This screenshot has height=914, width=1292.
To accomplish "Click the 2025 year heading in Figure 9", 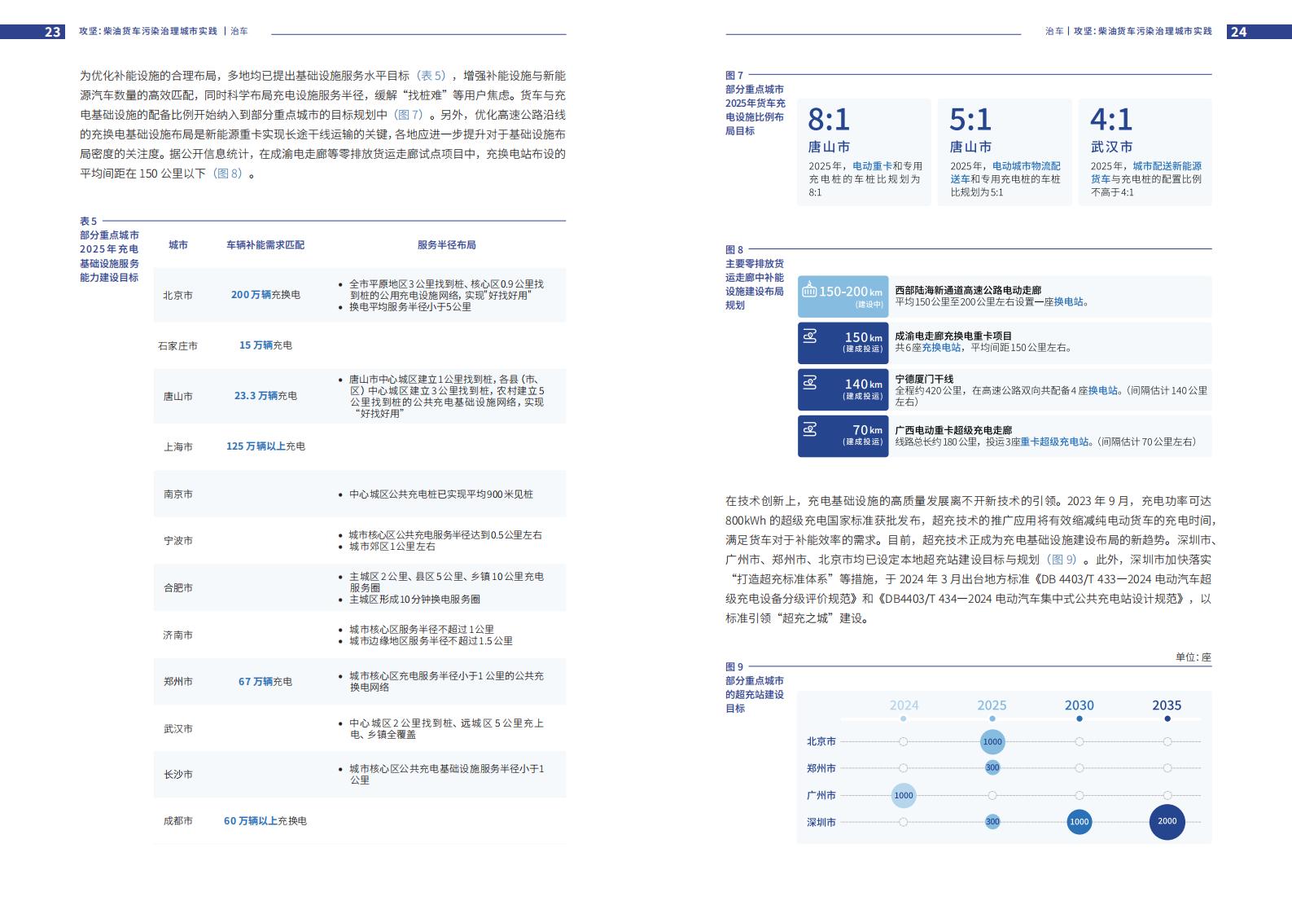I will (x=992, y=705).
